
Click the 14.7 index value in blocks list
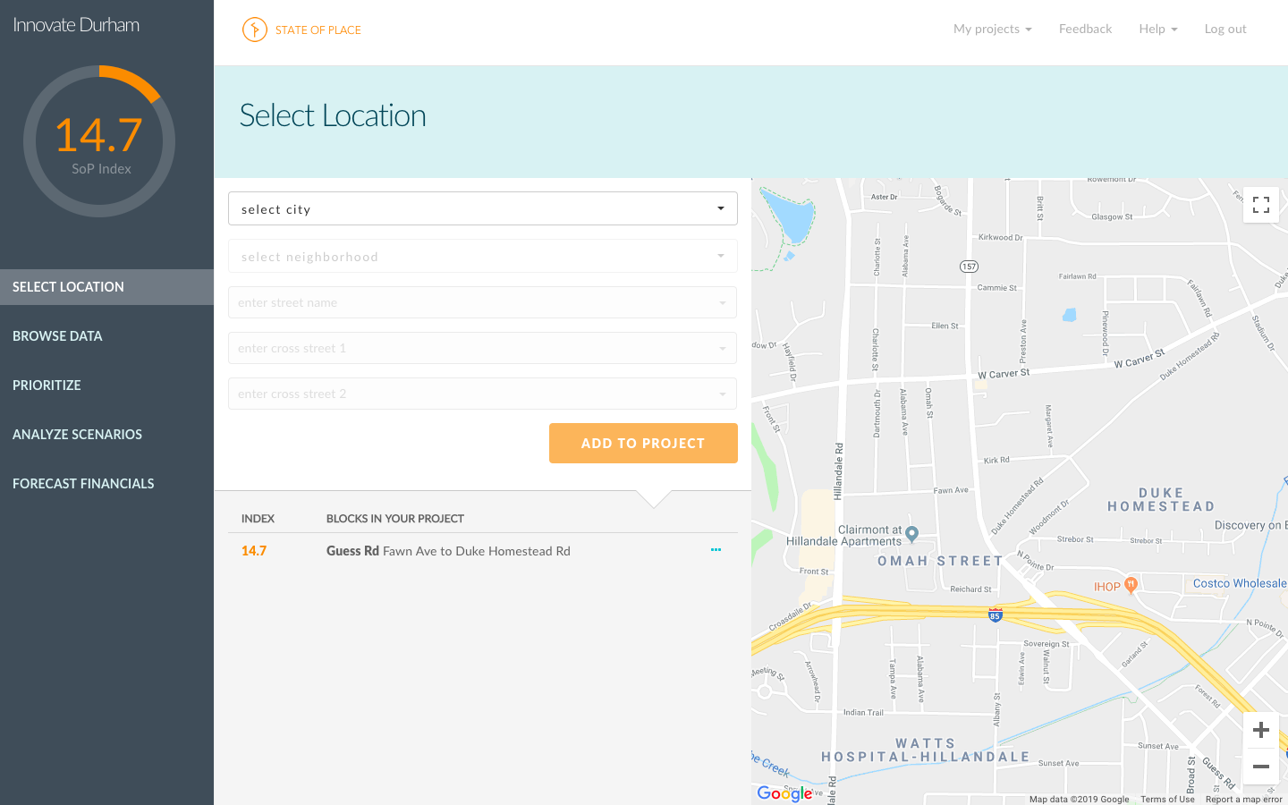pyautogui.click(x=254, y=551)
